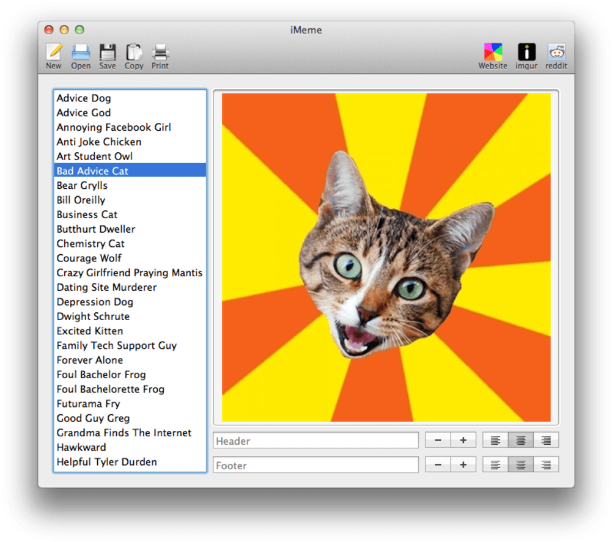The image size is (612, 542).
Task: Click the Bad Advice Cat preview image
Action: point(386,257)
